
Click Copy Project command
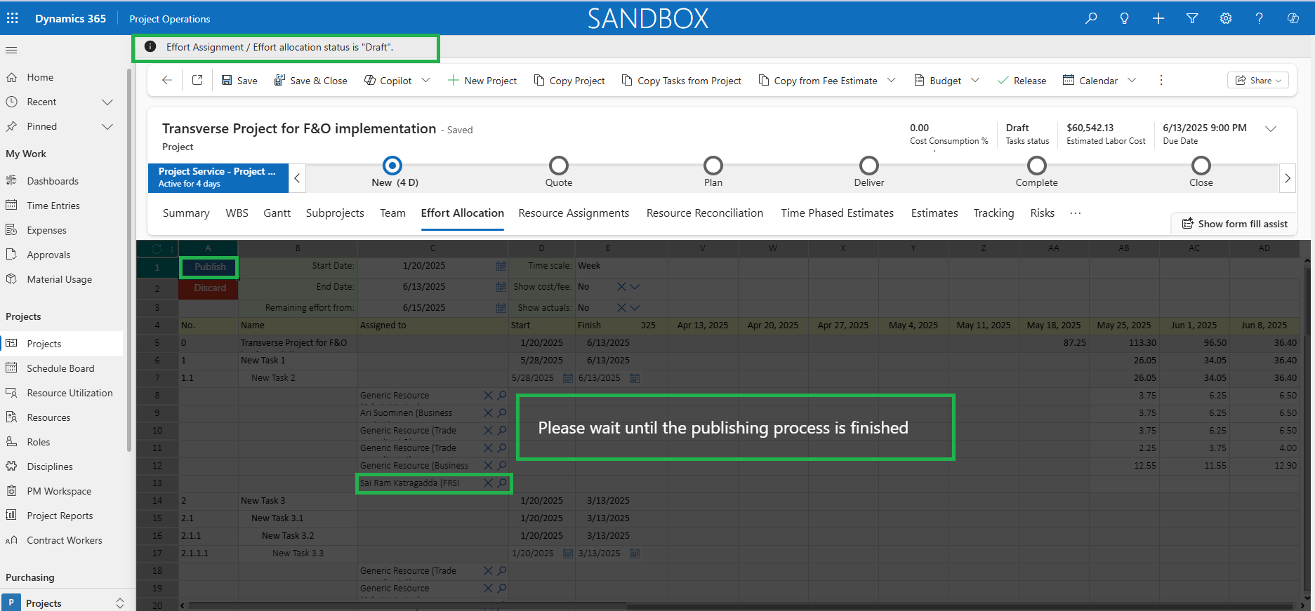click(x=569, y=81)
